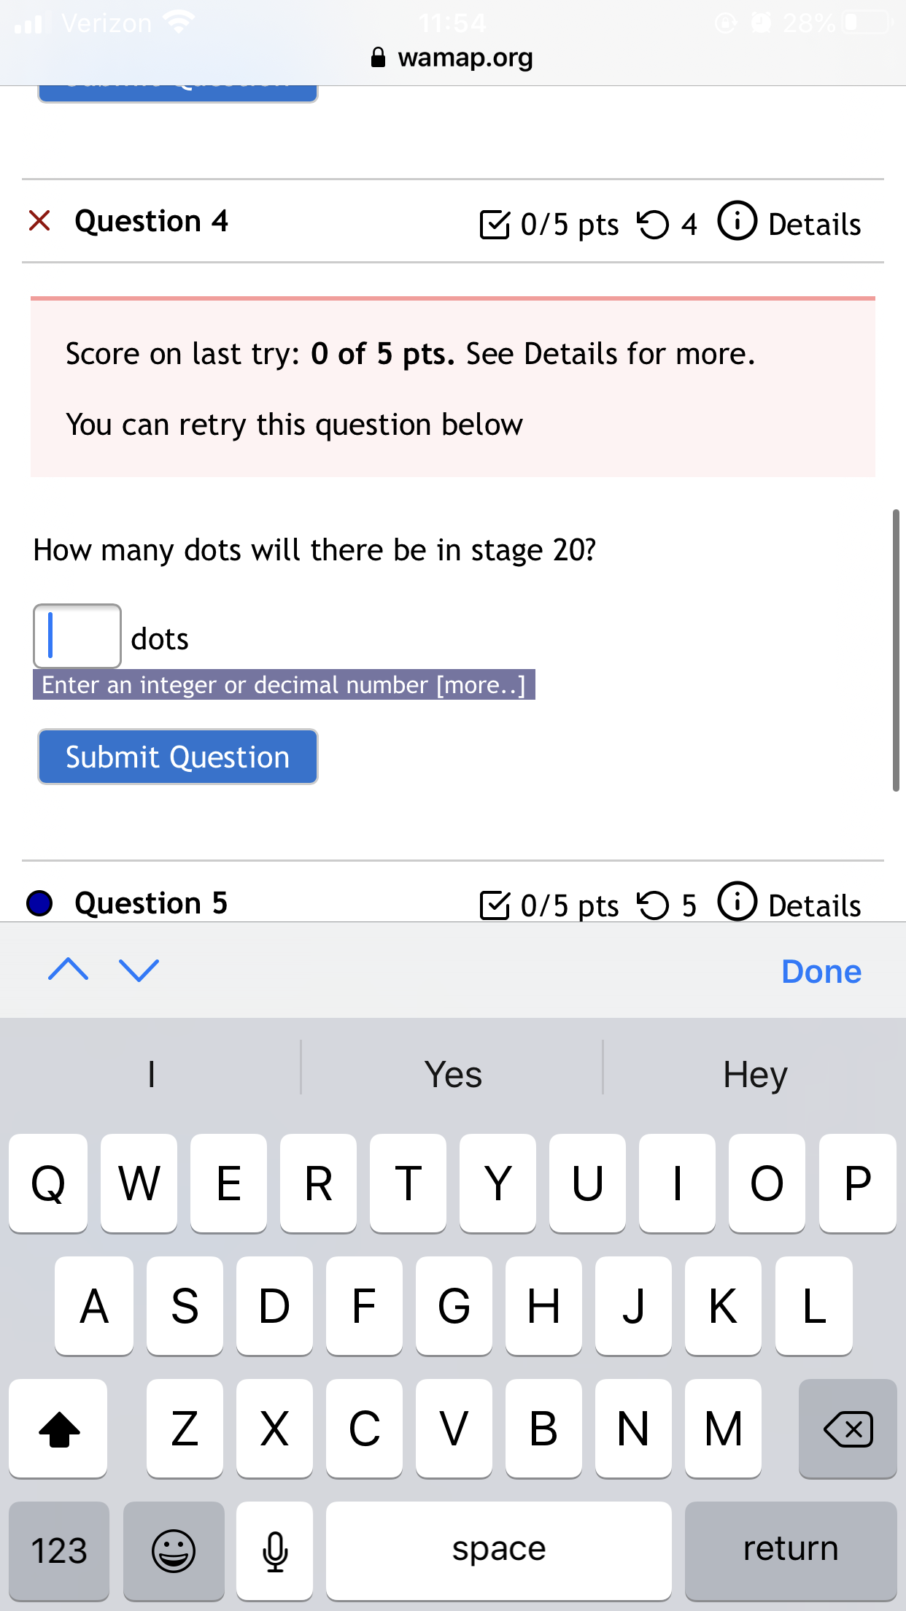Jump to previous field with up chevron

69,970
